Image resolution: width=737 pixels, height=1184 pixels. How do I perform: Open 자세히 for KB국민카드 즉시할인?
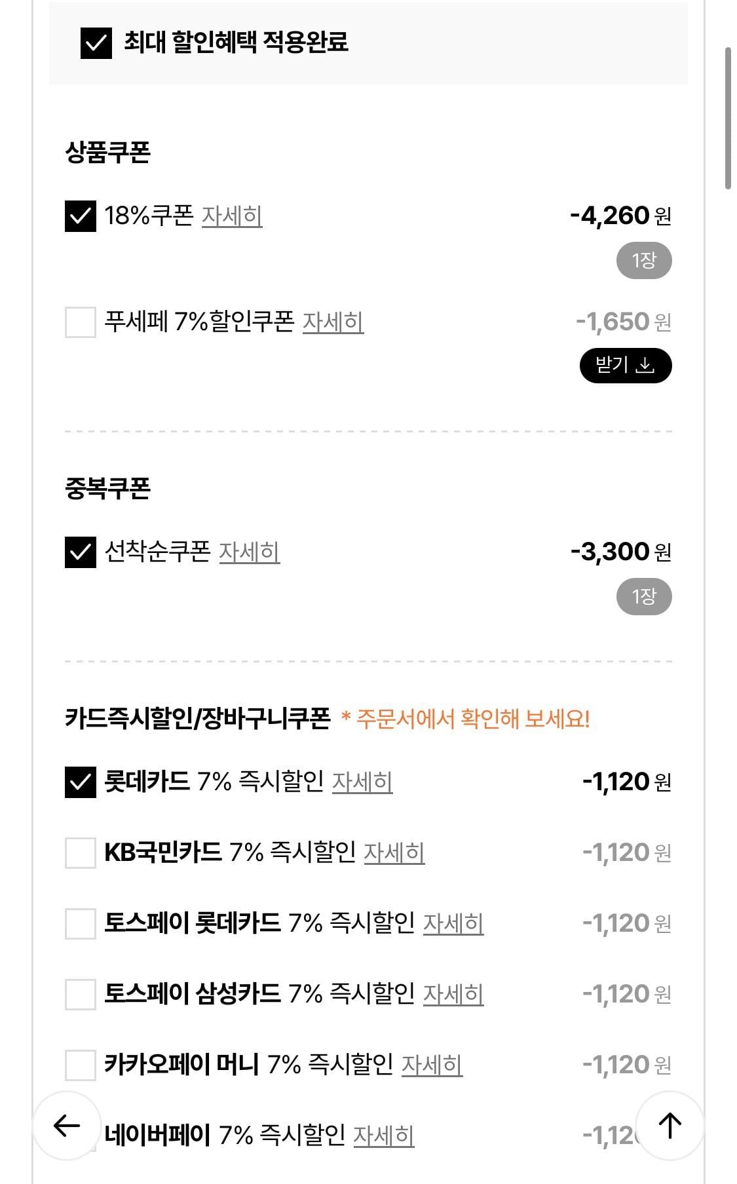tap(394, 853)
